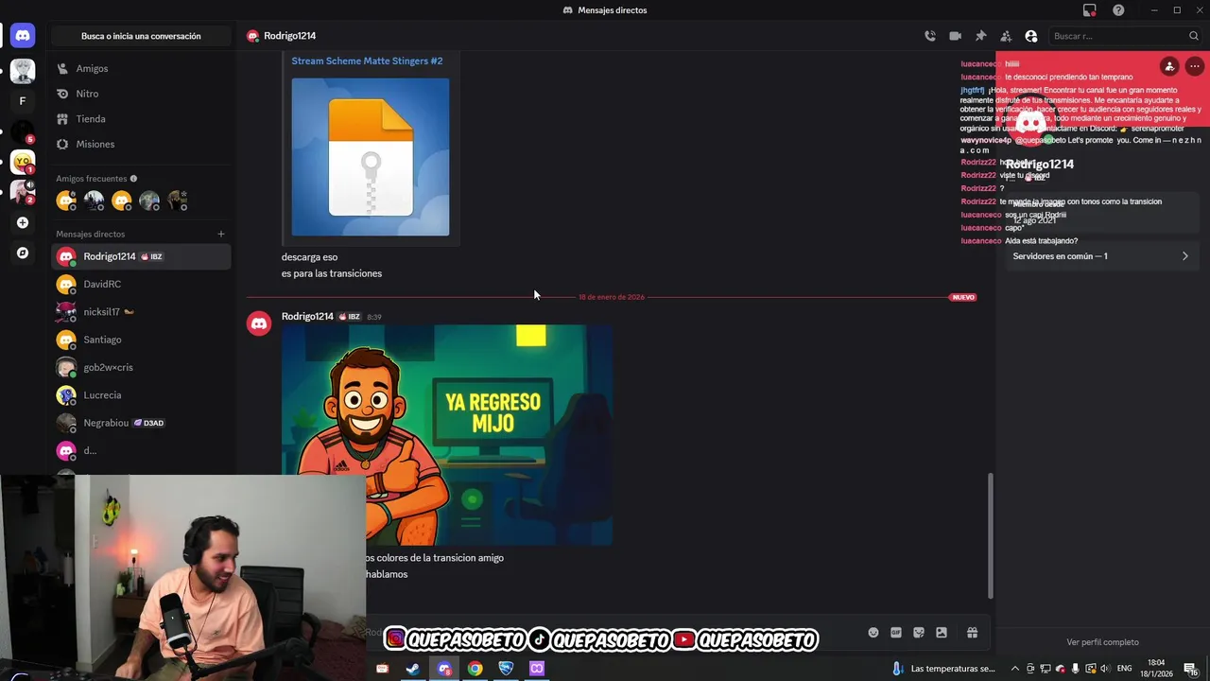Click the Buscar search field

1125,36
